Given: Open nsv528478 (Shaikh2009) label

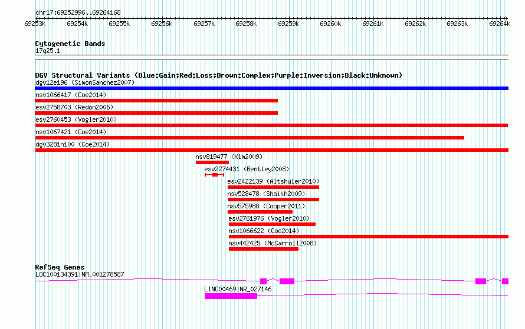Looking at the screenshot, I should pyautogui.click(x=266, y=194).
